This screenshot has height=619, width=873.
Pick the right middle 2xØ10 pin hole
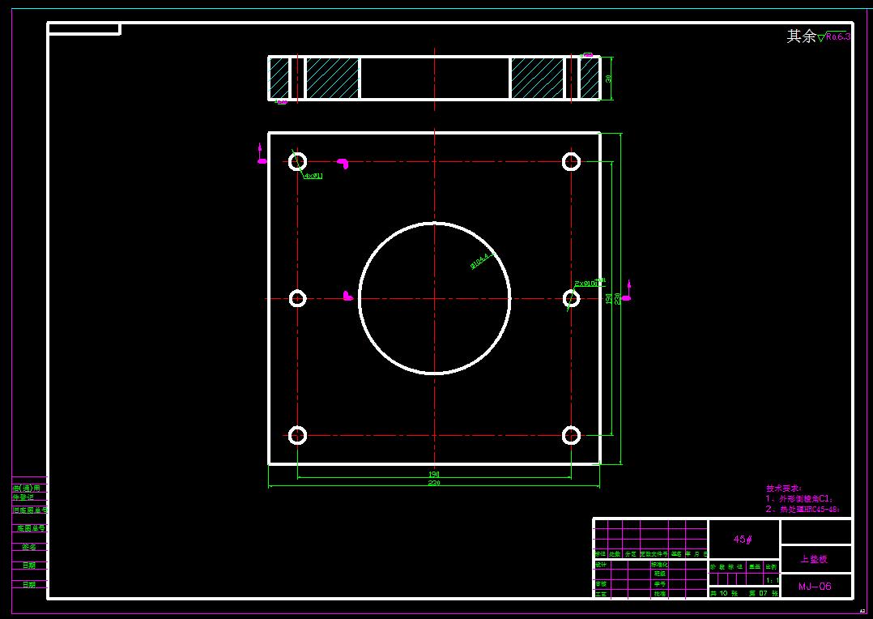[x=571, y=298]
